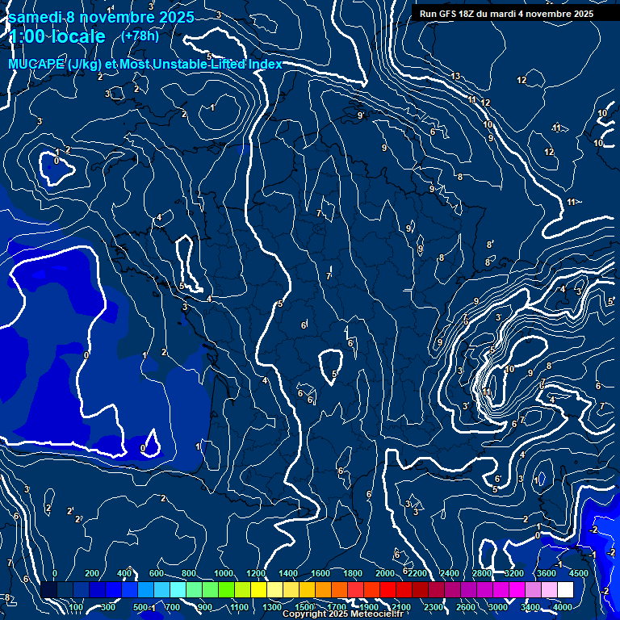Click the legend value '900'
Screen dimensions: 620x620
tap(205, 607)
